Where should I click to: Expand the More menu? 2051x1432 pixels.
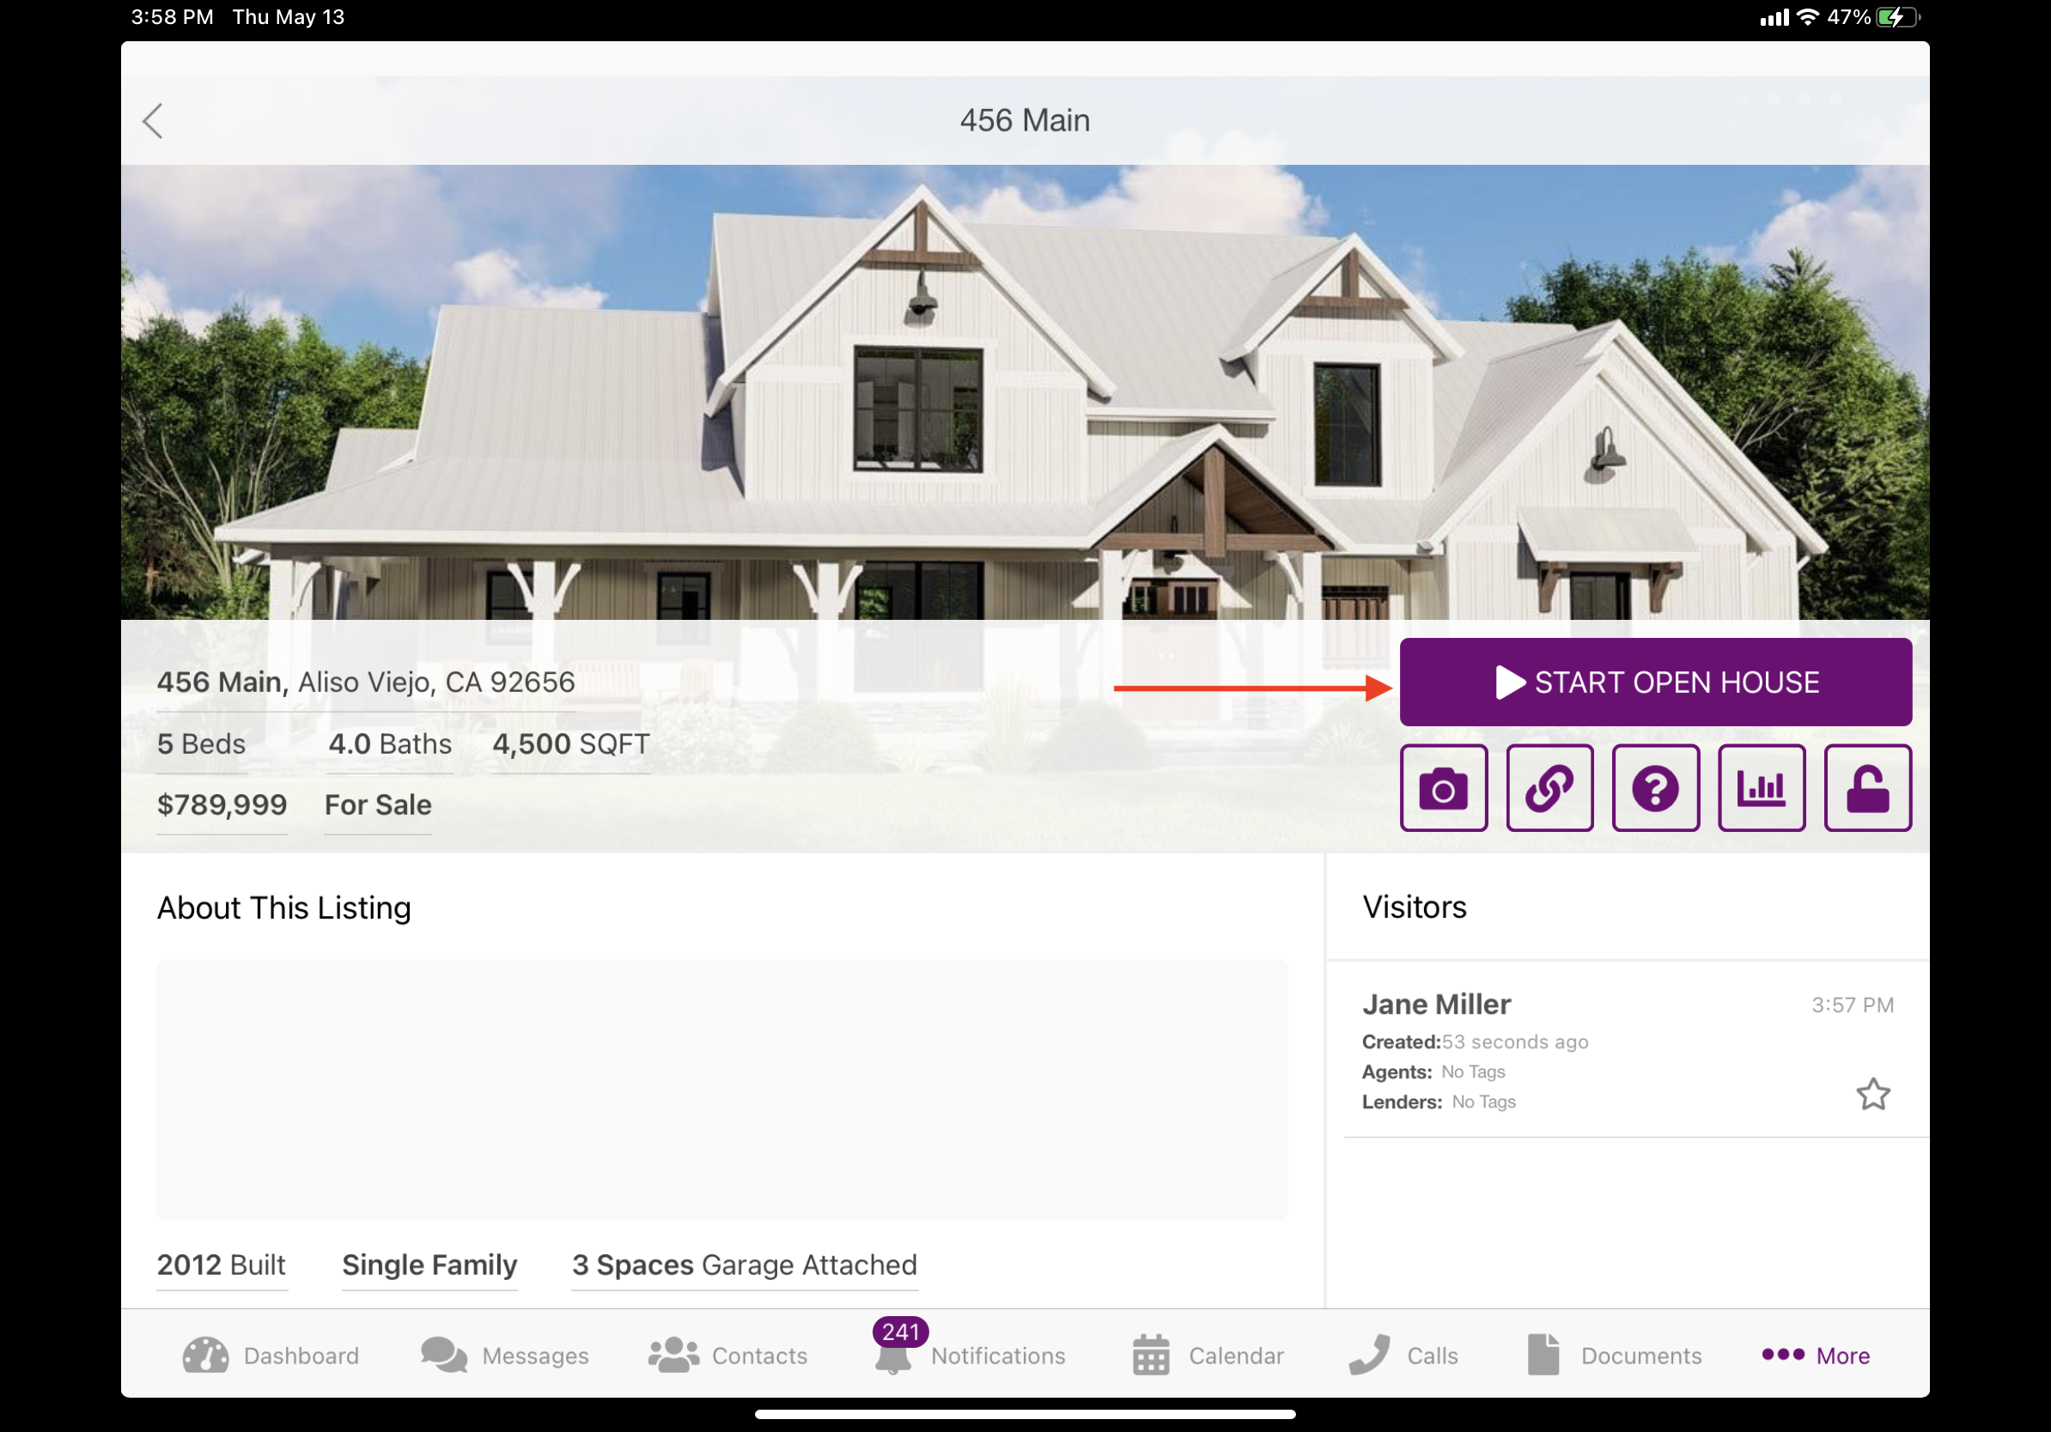point(1815,1355)
